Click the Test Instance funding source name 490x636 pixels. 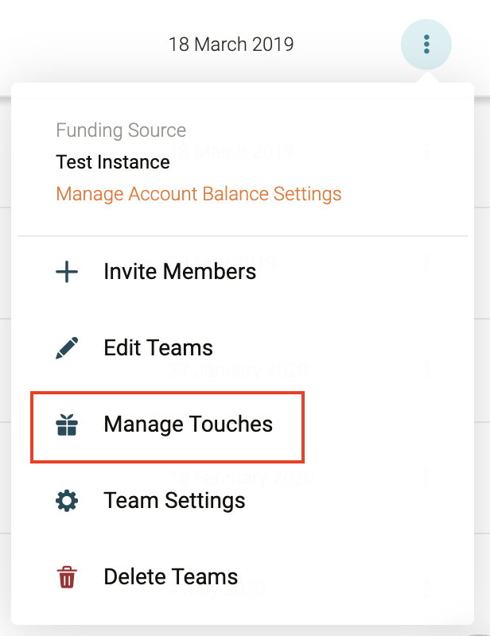pos(113,162)
